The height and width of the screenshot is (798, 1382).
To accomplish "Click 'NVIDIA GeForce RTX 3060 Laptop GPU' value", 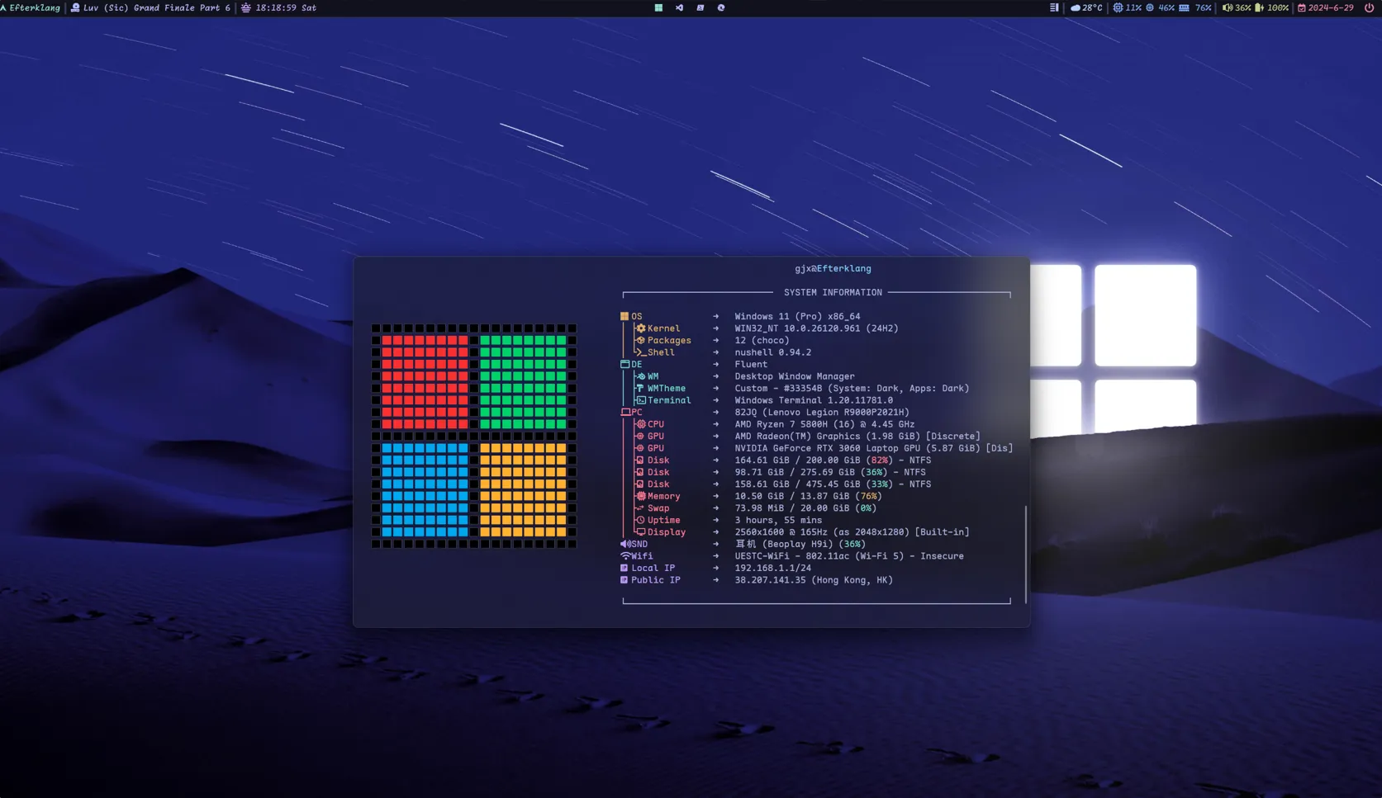I will (828, 448).
